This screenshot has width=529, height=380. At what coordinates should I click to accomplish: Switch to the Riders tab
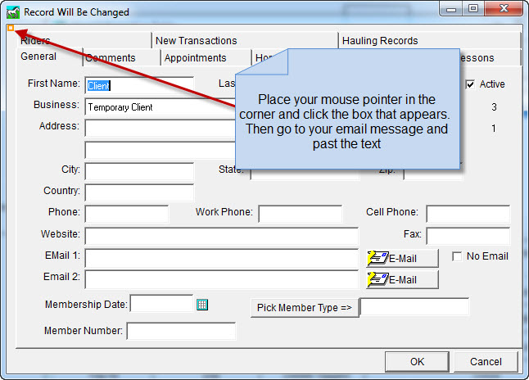click(84, 41)
